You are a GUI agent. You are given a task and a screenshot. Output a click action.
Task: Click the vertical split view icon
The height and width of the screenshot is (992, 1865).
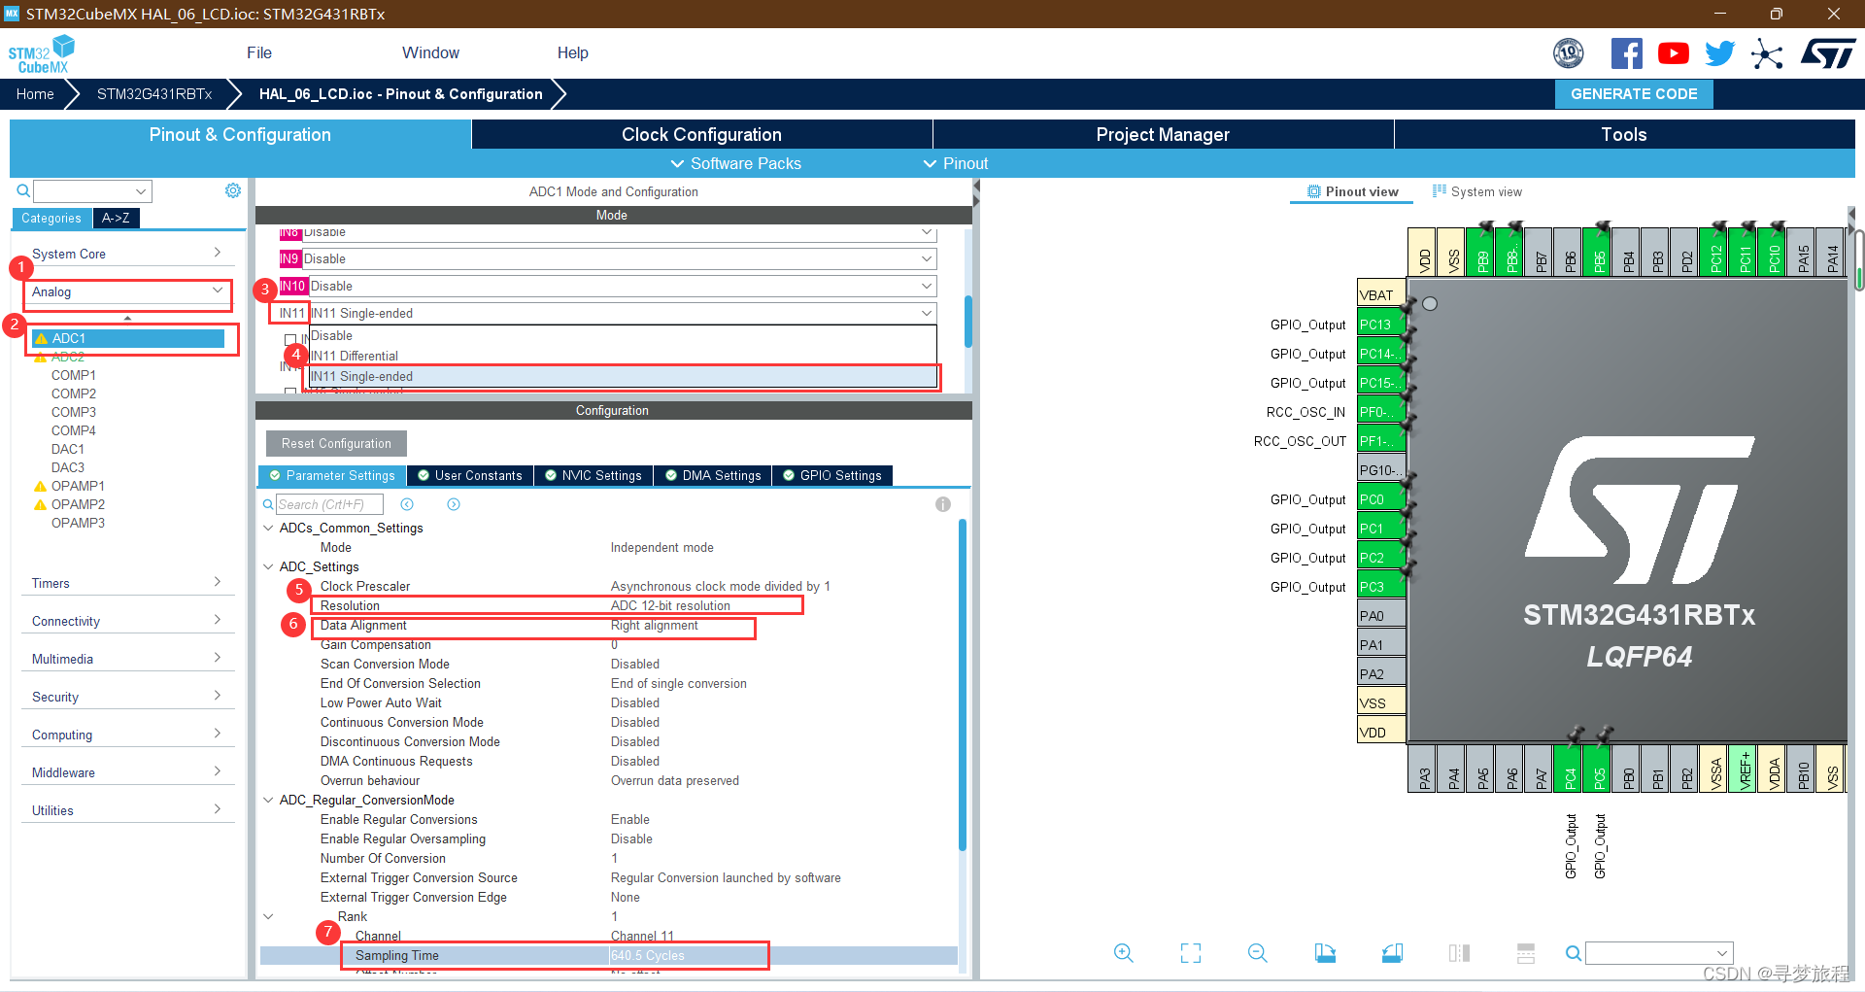[1459, 953]
